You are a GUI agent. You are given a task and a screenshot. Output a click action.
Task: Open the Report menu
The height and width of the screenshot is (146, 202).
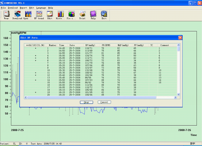pos(23,8)
